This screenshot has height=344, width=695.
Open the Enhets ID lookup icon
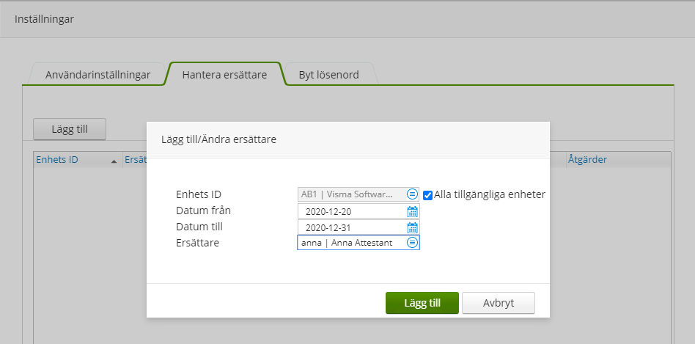[412, 194]
